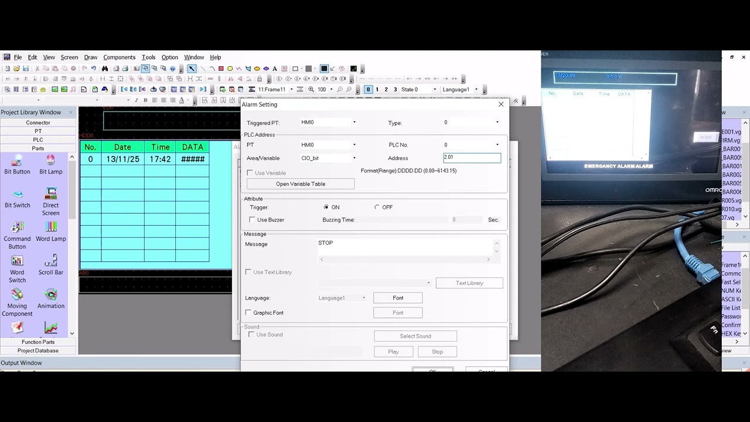Click the Message box horizontal scrollbar
Image resolution: width=750 pixels, height=422 pixels.
coord(404,259)
